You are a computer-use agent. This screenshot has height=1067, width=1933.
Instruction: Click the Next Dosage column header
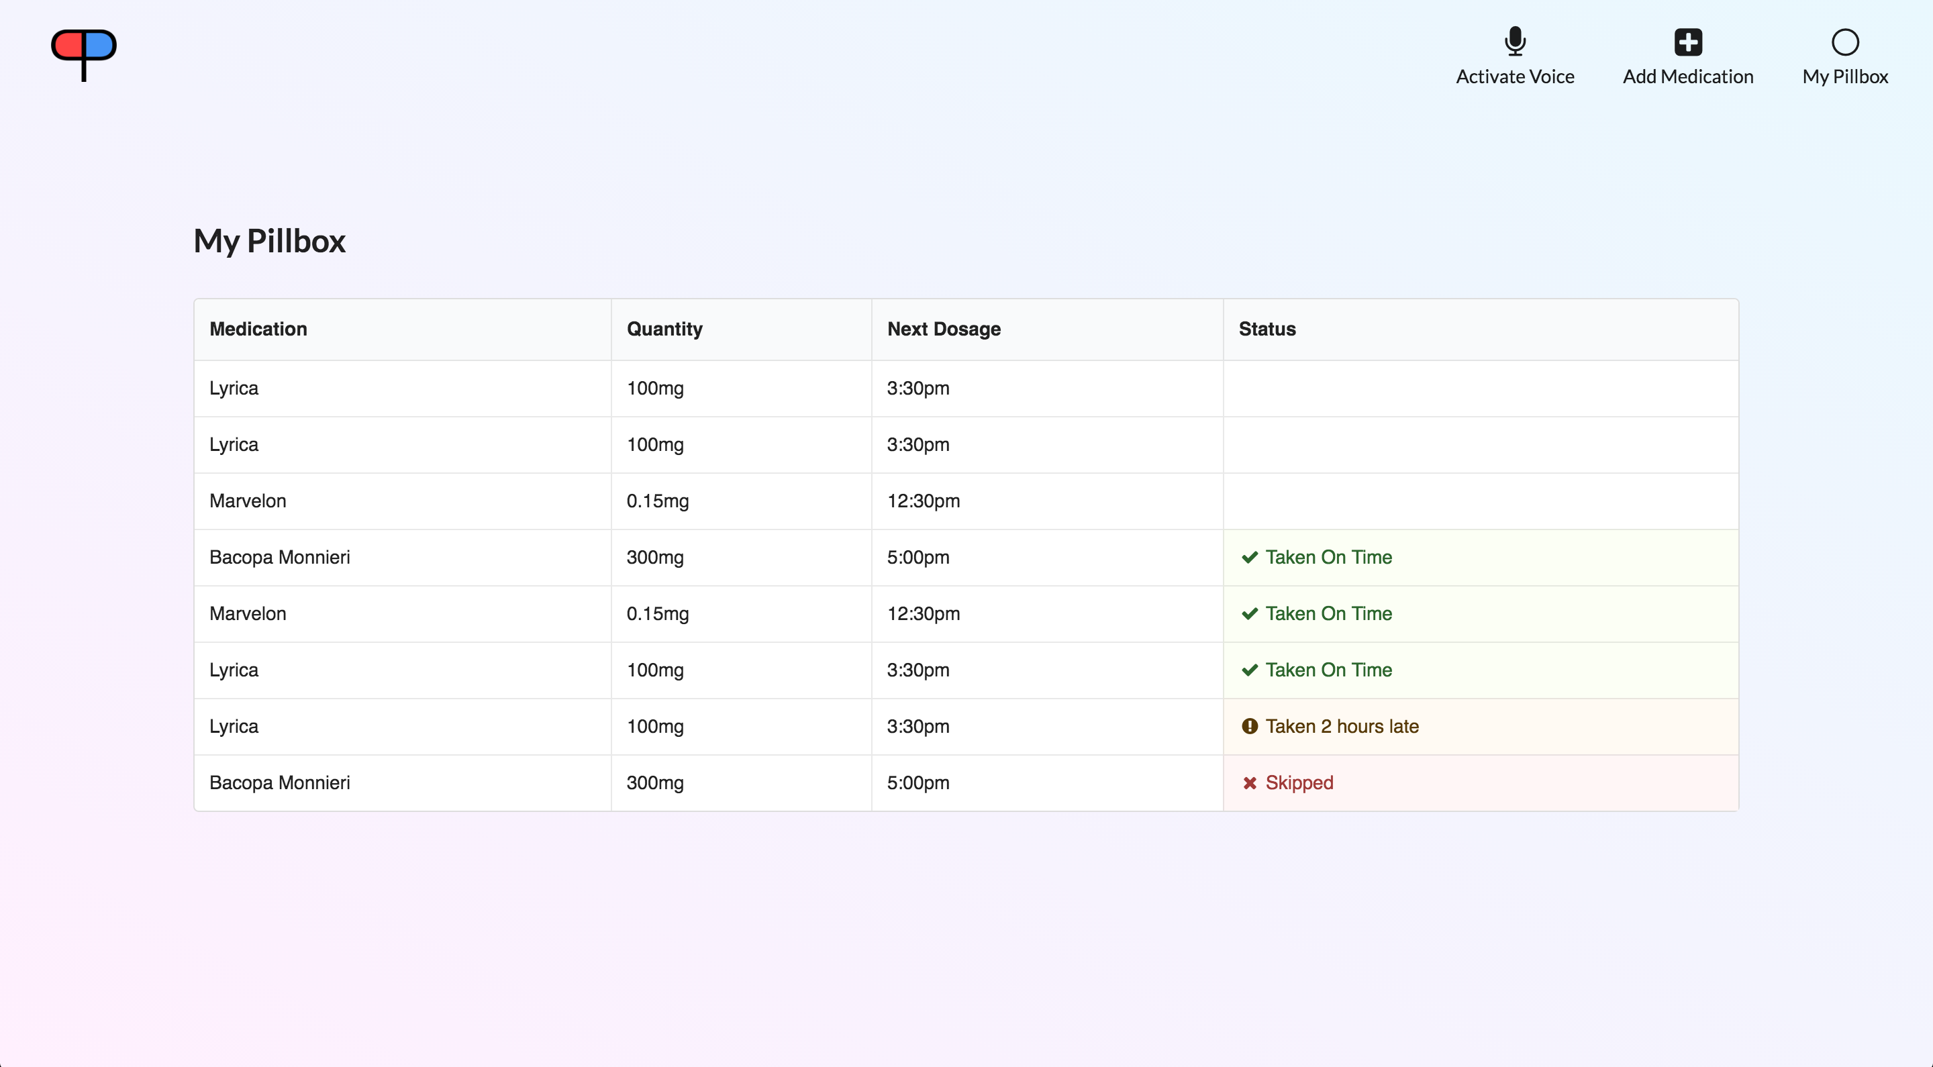tap(943, 329)
